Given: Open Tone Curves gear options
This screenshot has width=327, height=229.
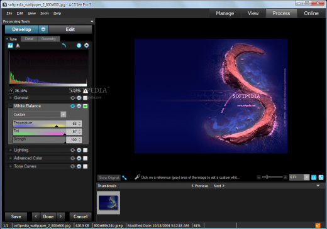Looking at the screenshot, I should coord(79,166).
